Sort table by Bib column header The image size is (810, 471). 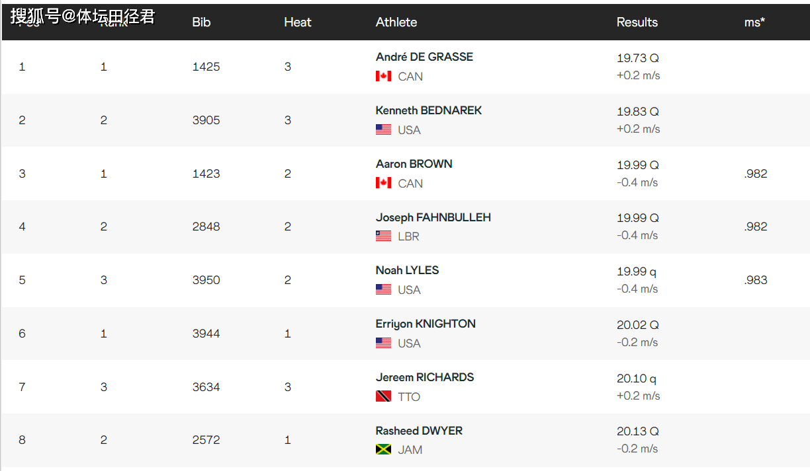pos(201,22)
